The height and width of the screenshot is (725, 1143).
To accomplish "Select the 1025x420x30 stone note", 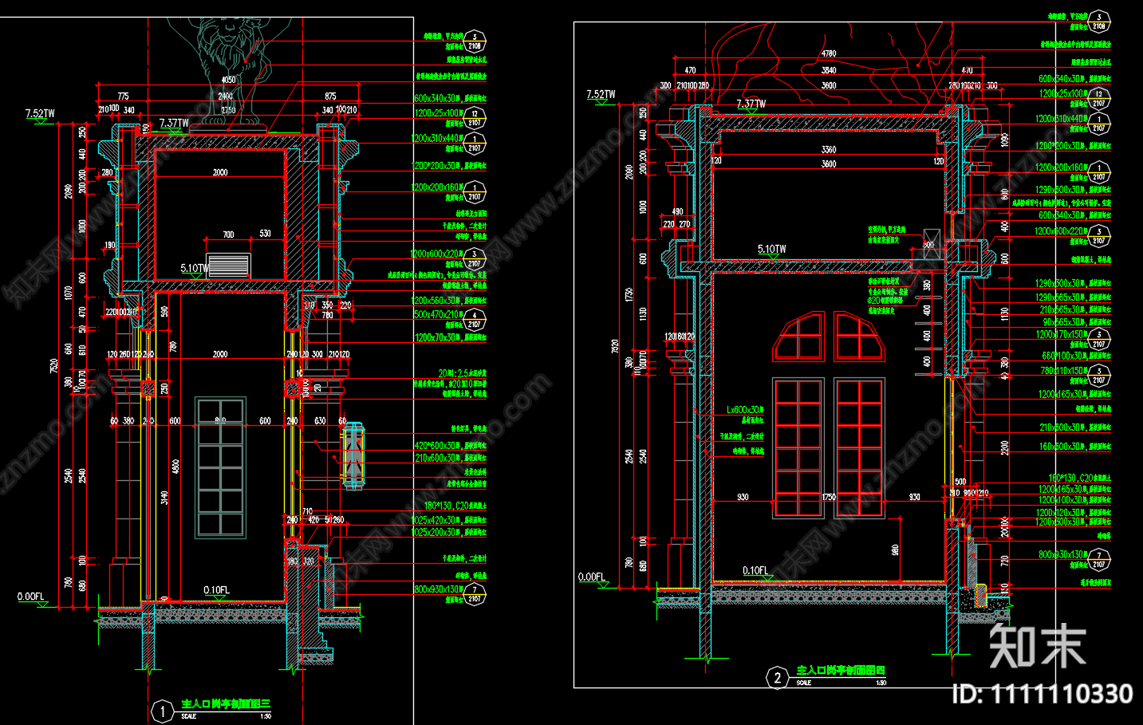I will pos(449,520).
